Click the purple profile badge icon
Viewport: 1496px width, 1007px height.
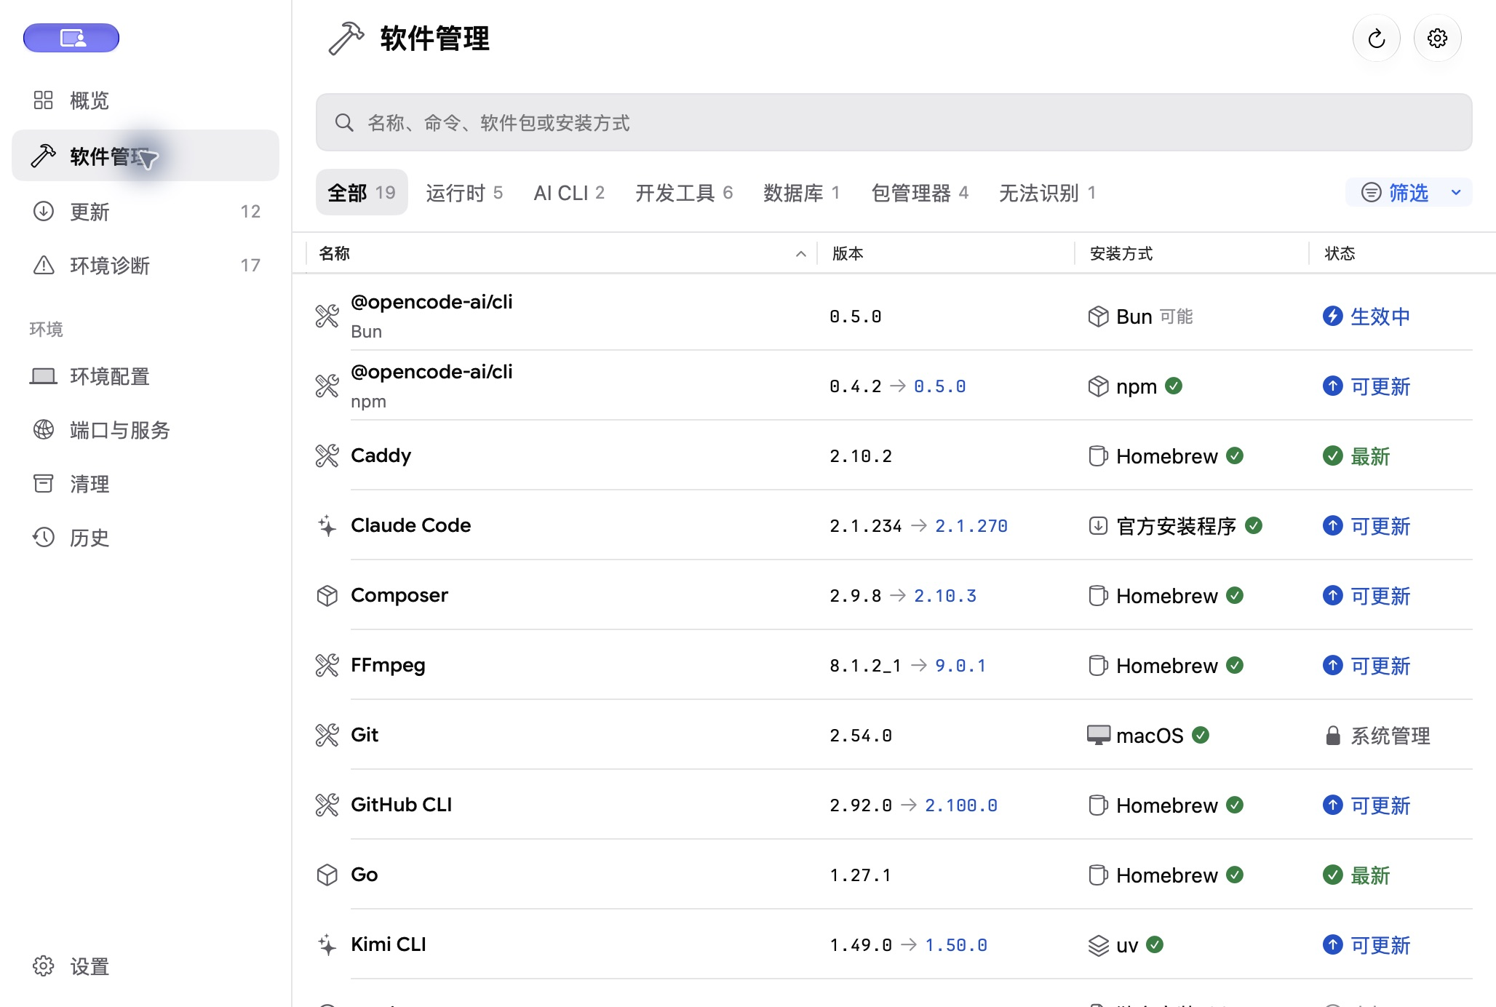pos(71,38)
